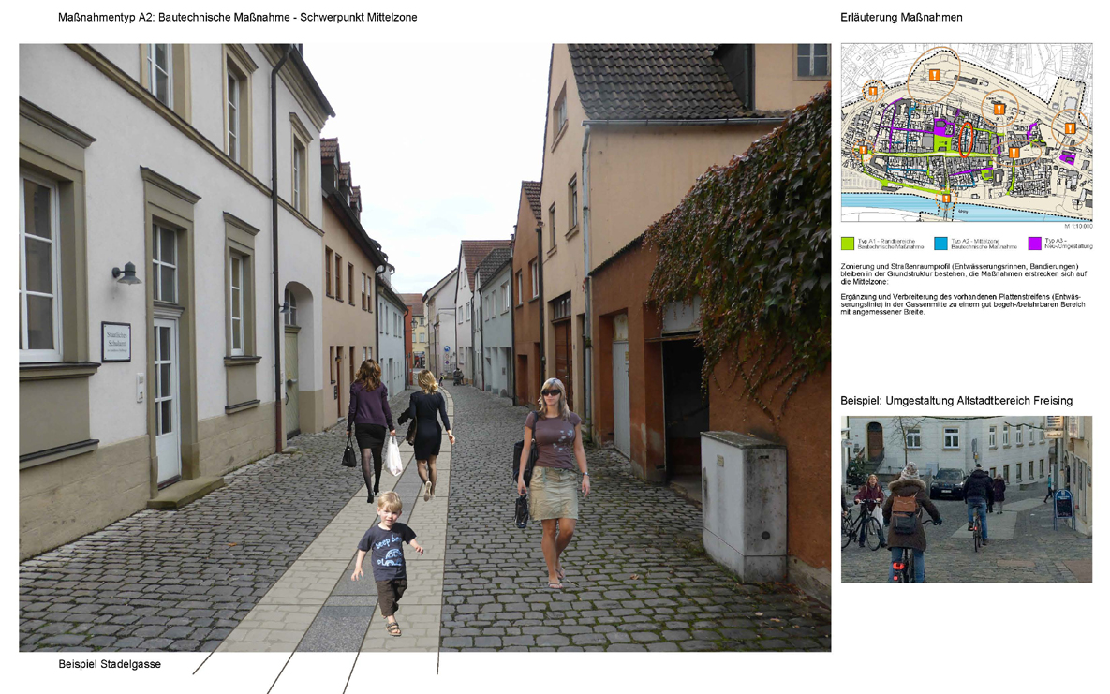This screenshot has height=694, width=1110.
Task: Select the green Typ A1 color swatch
Action: pyautogui.click(x=848, y=244)
